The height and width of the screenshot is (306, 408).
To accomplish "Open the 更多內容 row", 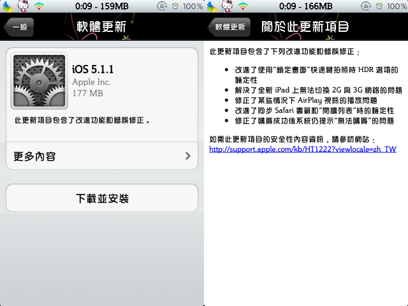I will pos(102,156).
